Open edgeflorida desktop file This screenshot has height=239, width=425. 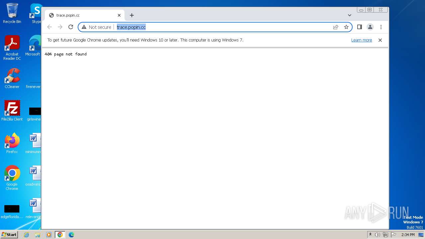12,212
